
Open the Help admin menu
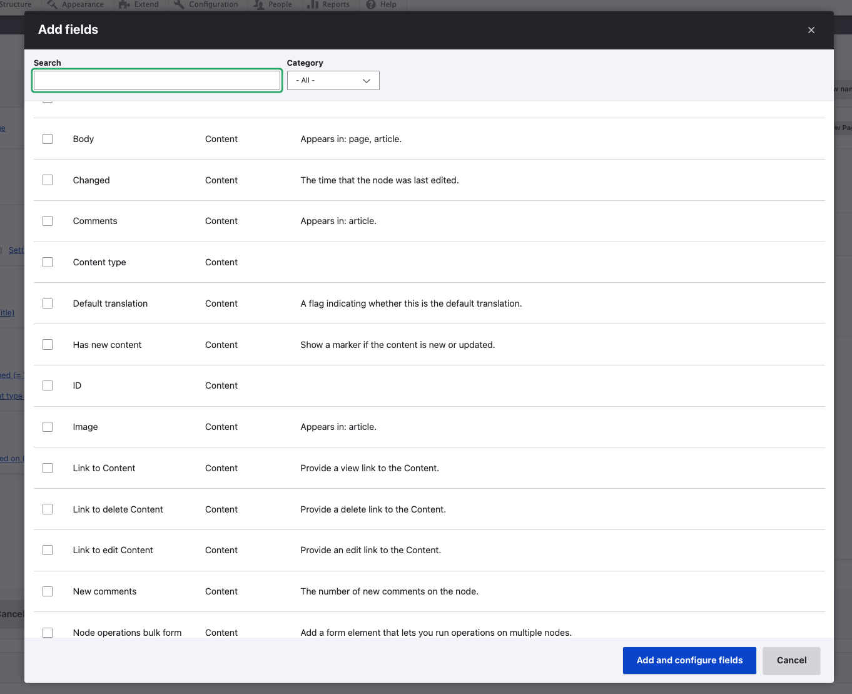(x=381, y=4)
